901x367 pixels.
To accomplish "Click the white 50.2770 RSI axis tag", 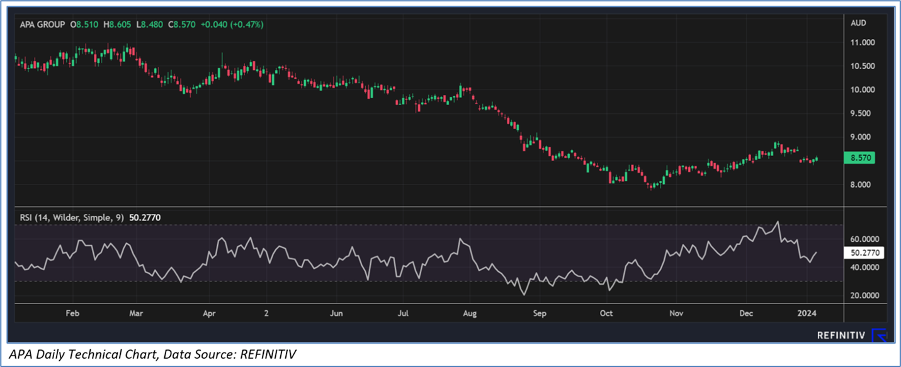I will point(864,253).
